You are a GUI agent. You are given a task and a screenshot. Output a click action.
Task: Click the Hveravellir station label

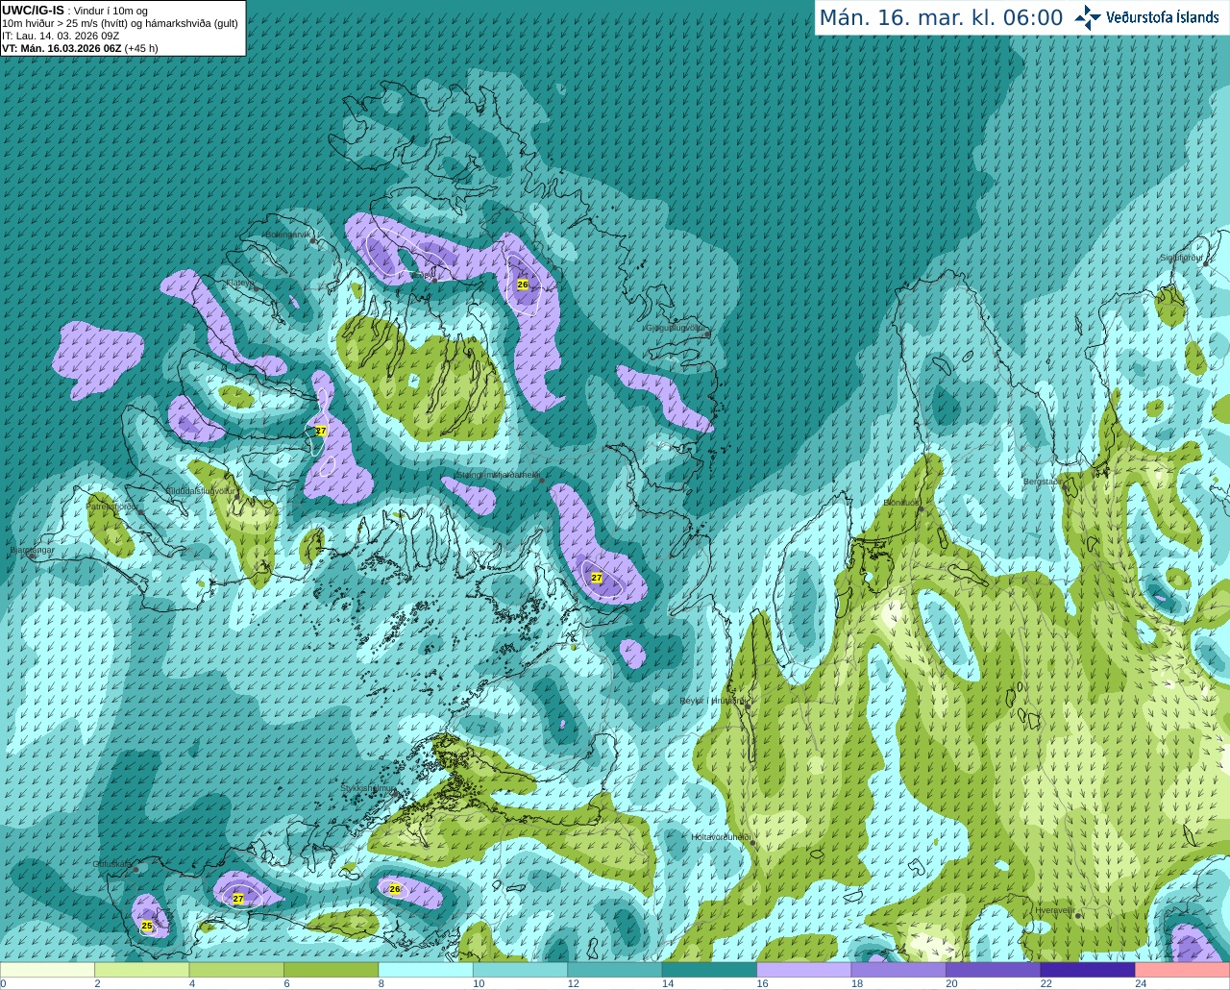click(1054, 910)
